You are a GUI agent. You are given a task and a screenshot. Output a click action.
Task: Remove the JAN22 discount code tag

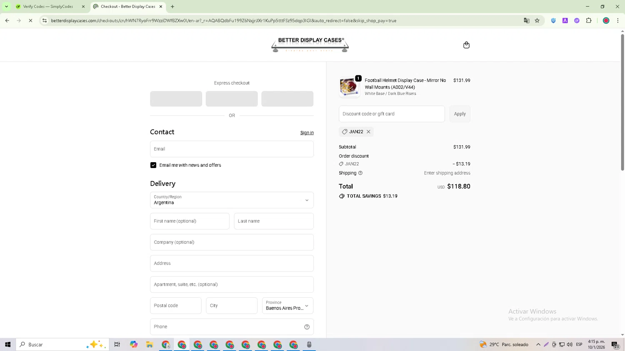[368, 132]
